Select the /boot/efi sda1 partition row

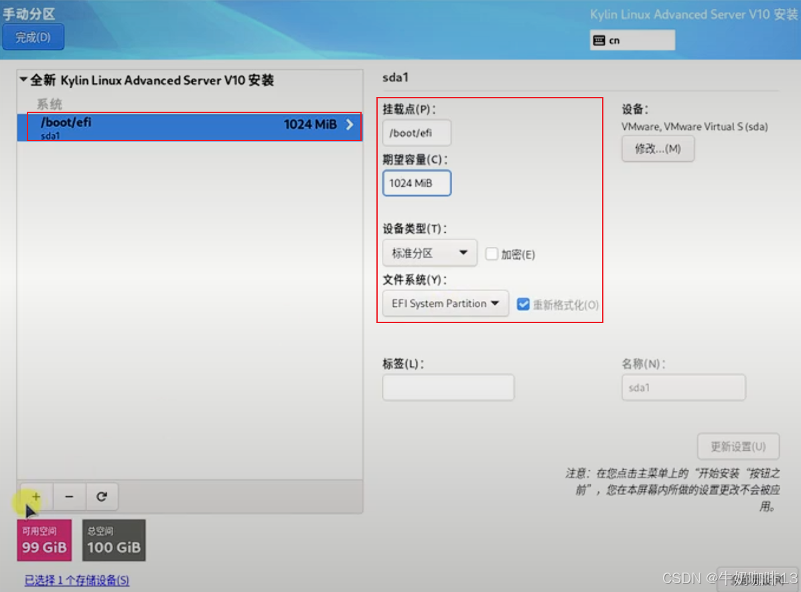190,127
